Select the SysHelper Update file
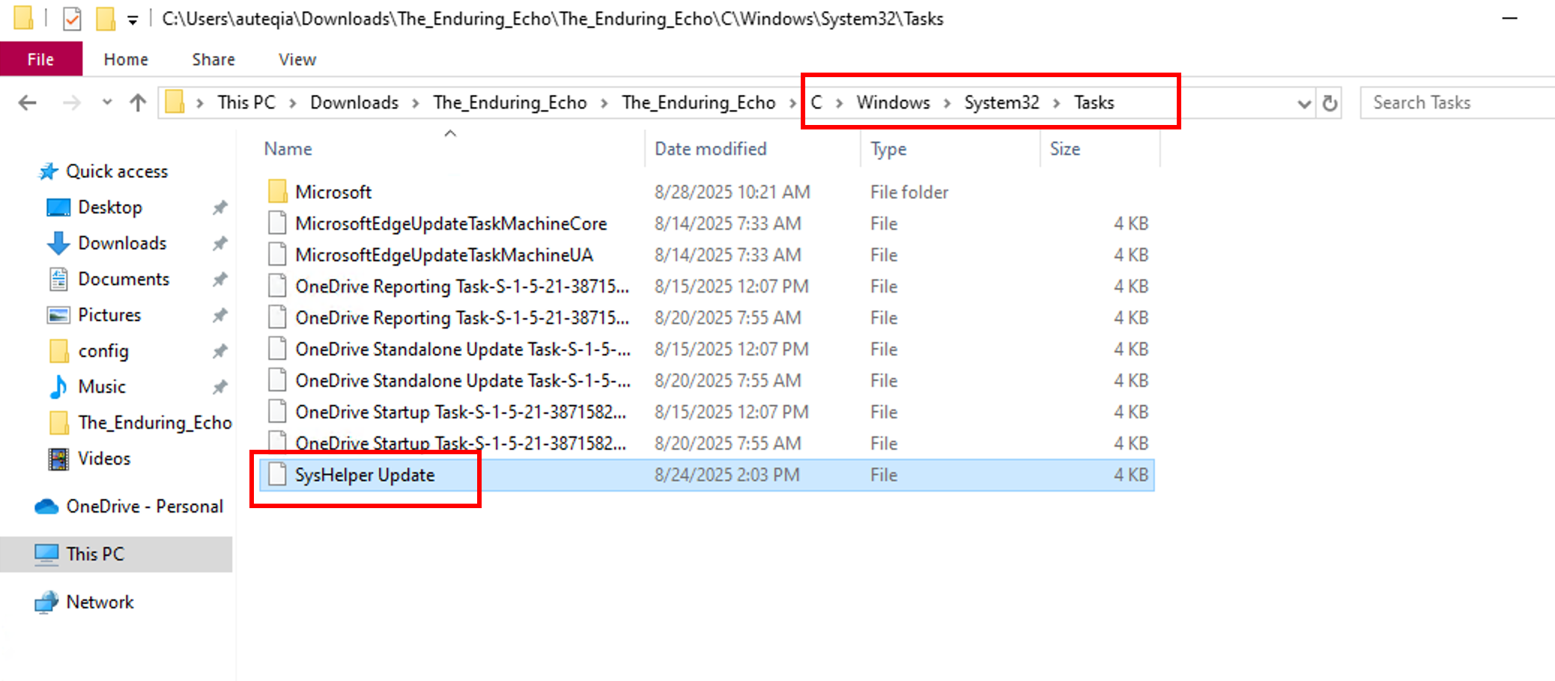This screenshot has width=1555, height=681. point(365,475)
